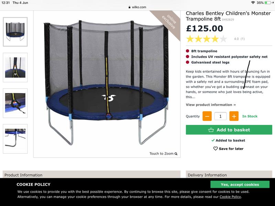Viewport: 275px width, 206px height.
Task: Click Yes, accept cookies button
Action: point(240,184)
